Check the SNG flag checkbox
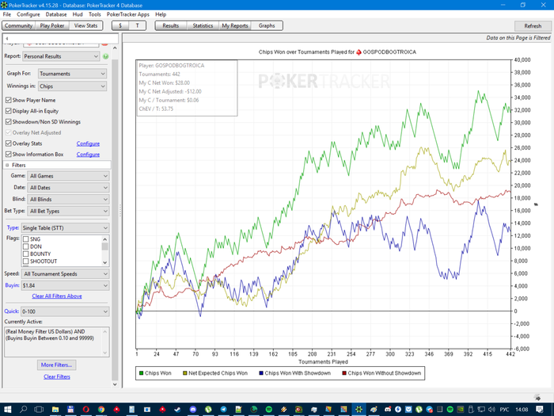The width and height of the screenshot is (554, 416). click(26, 239)
